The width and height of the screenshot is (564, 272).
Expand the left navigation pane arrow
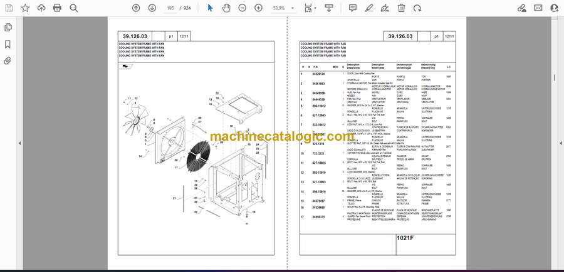[20, 143]
